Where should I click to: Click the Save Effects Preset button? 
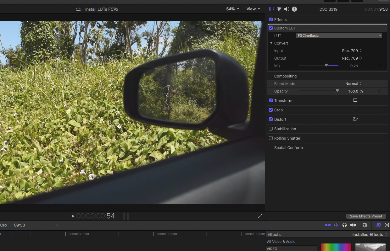[x=366, y=216]
